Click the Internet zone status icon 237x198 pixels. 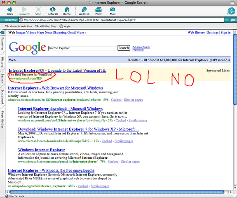pyautogui.click(x=7, y=196)
